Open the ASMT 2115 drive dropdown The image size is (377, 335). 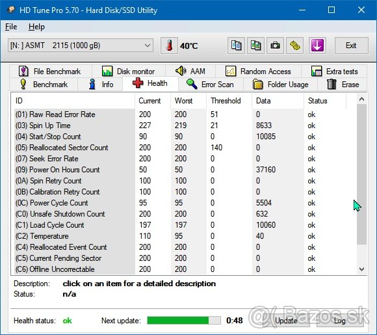[81, 46]
